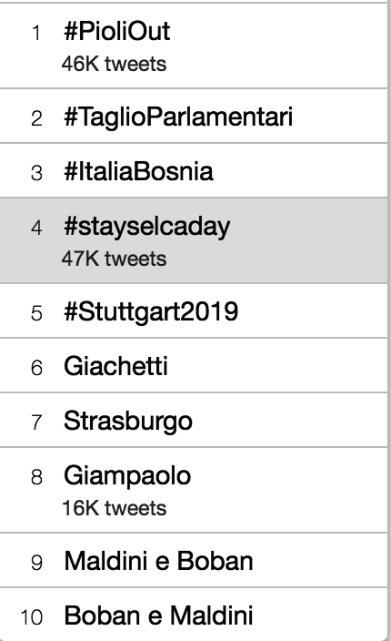Viewport: 391px width, 641px height.
Task: Open the #PioliOut trending hashtag
Action: coord(117,32)
